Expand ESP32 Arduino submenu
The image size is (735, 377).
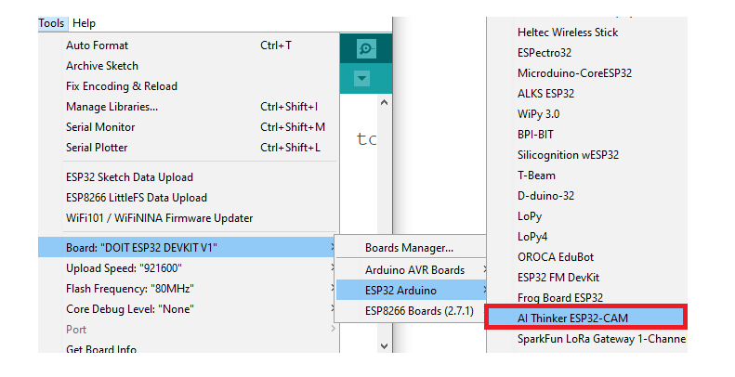point(411,291)
